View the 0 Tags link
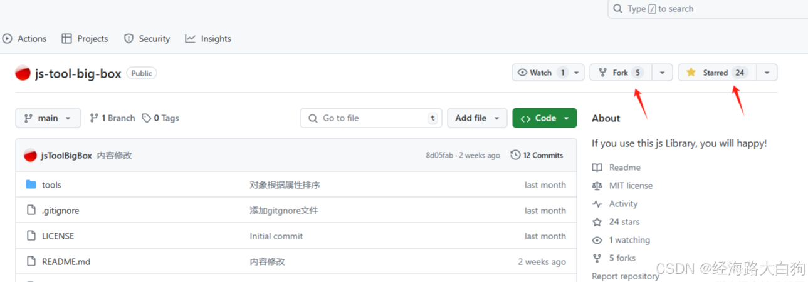Viewport: 808px width, 282px height. click(160, 118)
